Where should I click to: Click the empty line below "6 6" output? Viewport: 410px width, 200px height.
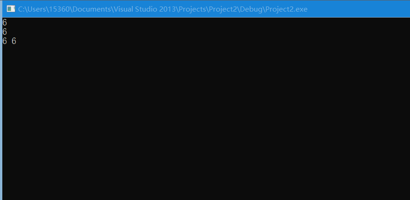pyautogui.click(x=206, y=50)
